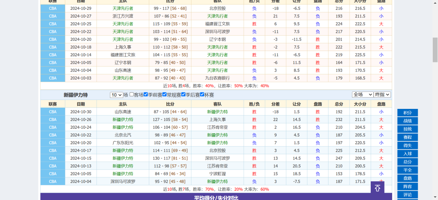Screen dimensions: 438x200
Task: Click the 盘路 header in 新疆伊力特 table
Action: click(318, 104)
